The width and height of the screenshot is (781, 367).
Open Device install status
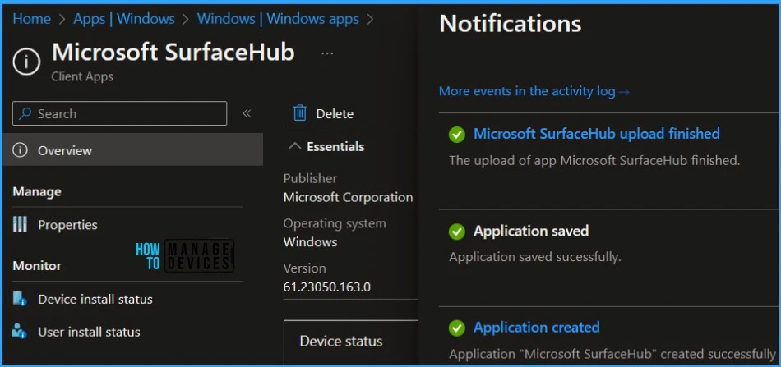coord(95,300)
